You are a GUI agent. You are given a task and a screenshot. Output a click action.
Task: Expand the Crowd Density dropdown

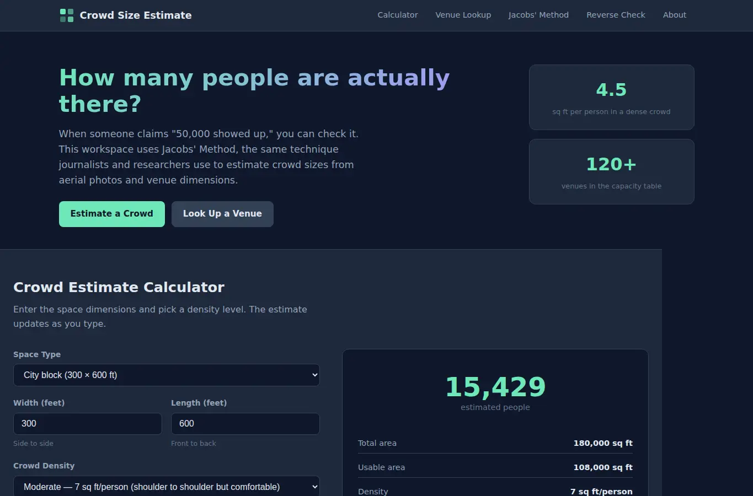(167, 487)
